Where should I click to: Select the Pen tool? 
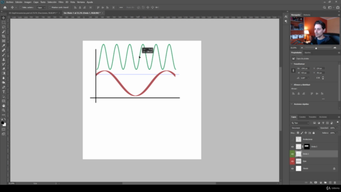[4, 87]
